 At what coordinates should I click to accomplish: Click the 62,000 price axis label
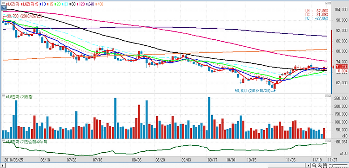342,82
